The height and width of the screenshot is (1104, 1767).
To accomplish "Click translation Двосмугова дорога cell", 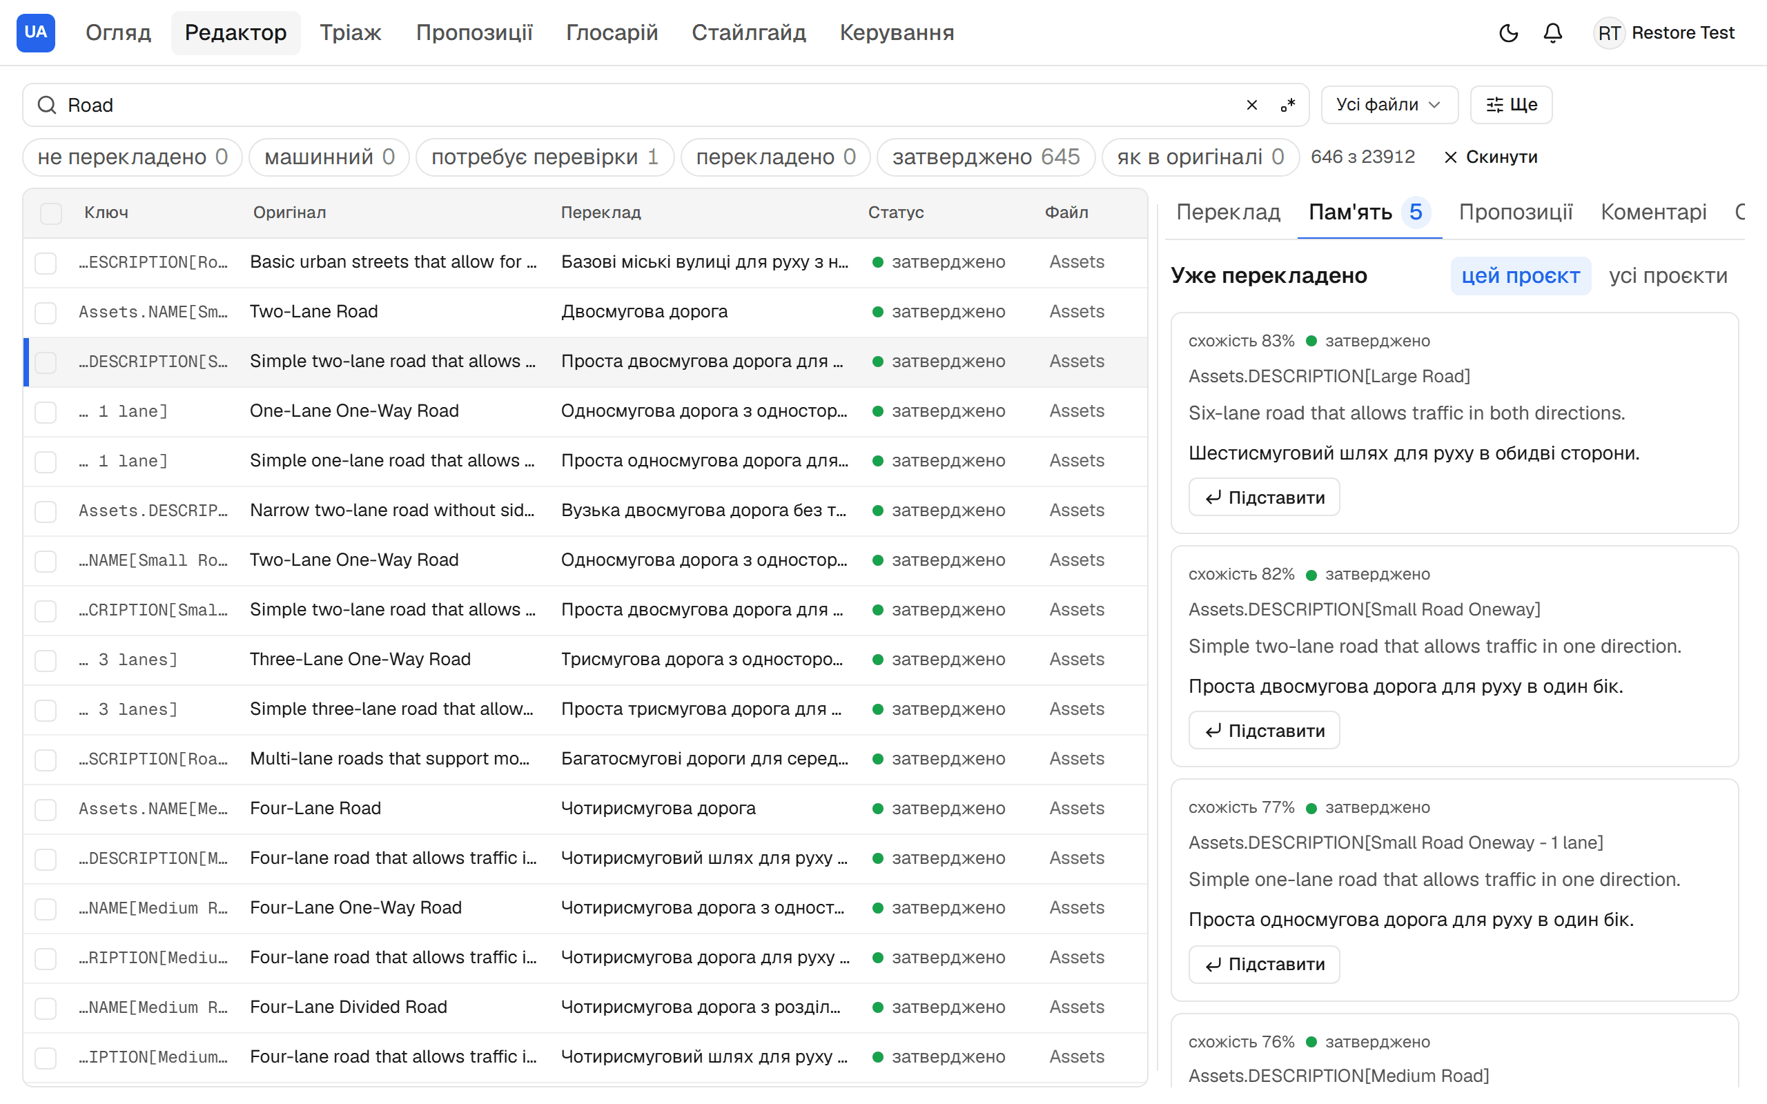I will pos(644,312).
